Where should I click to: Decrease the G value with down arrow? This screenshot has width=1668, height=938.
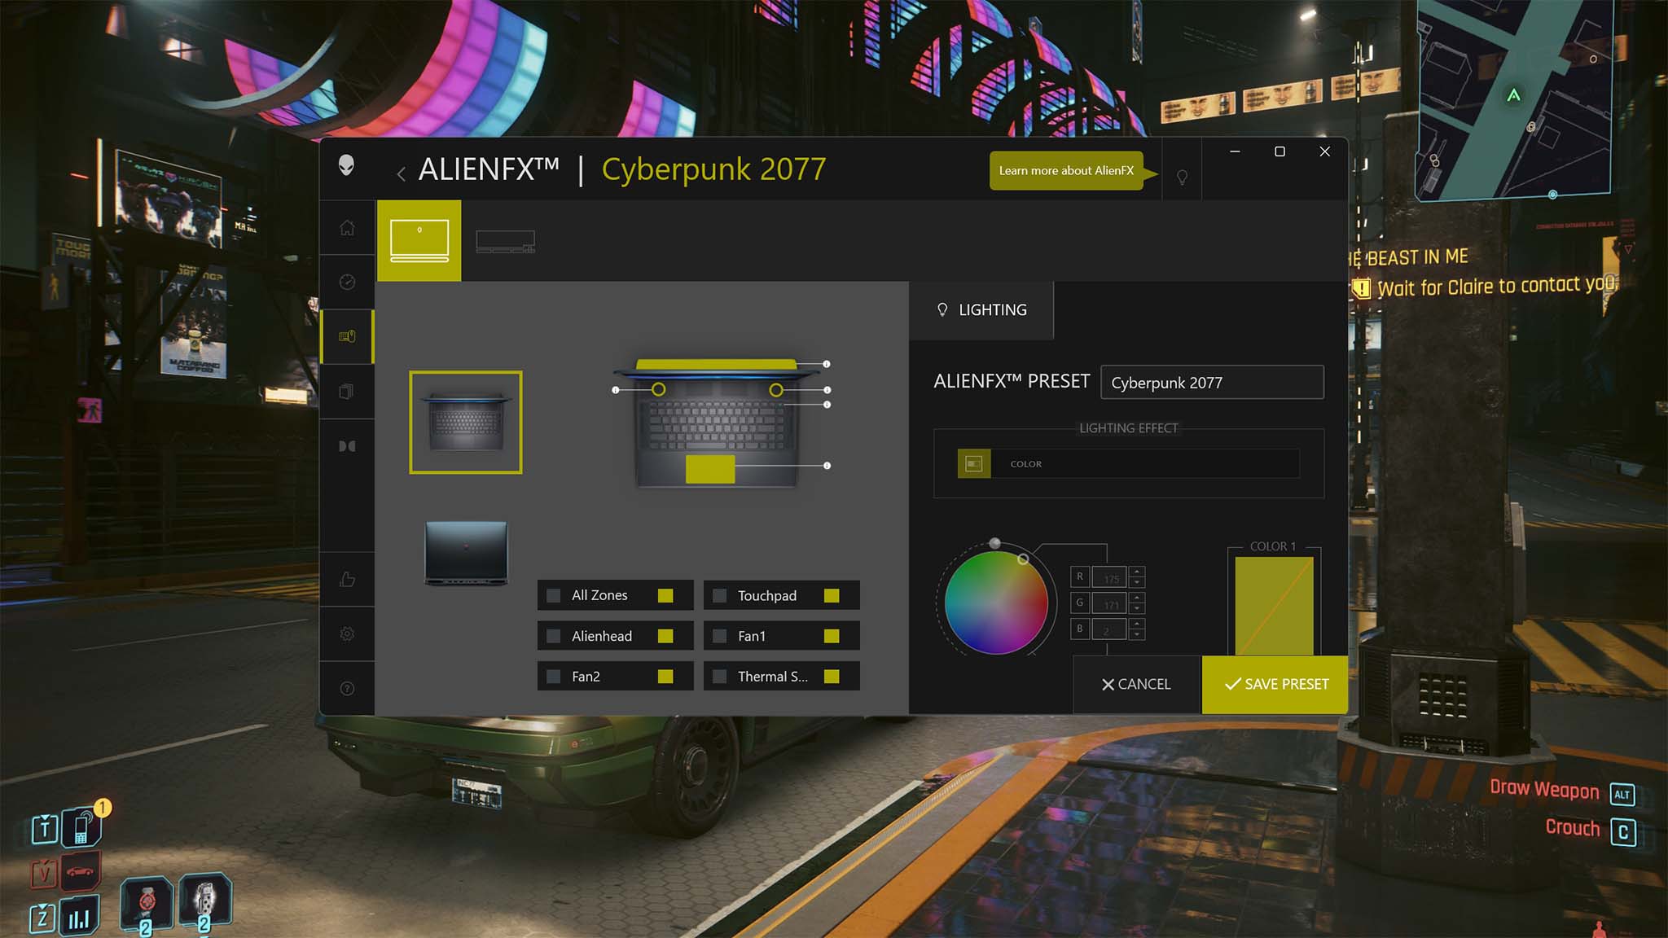1137,608
